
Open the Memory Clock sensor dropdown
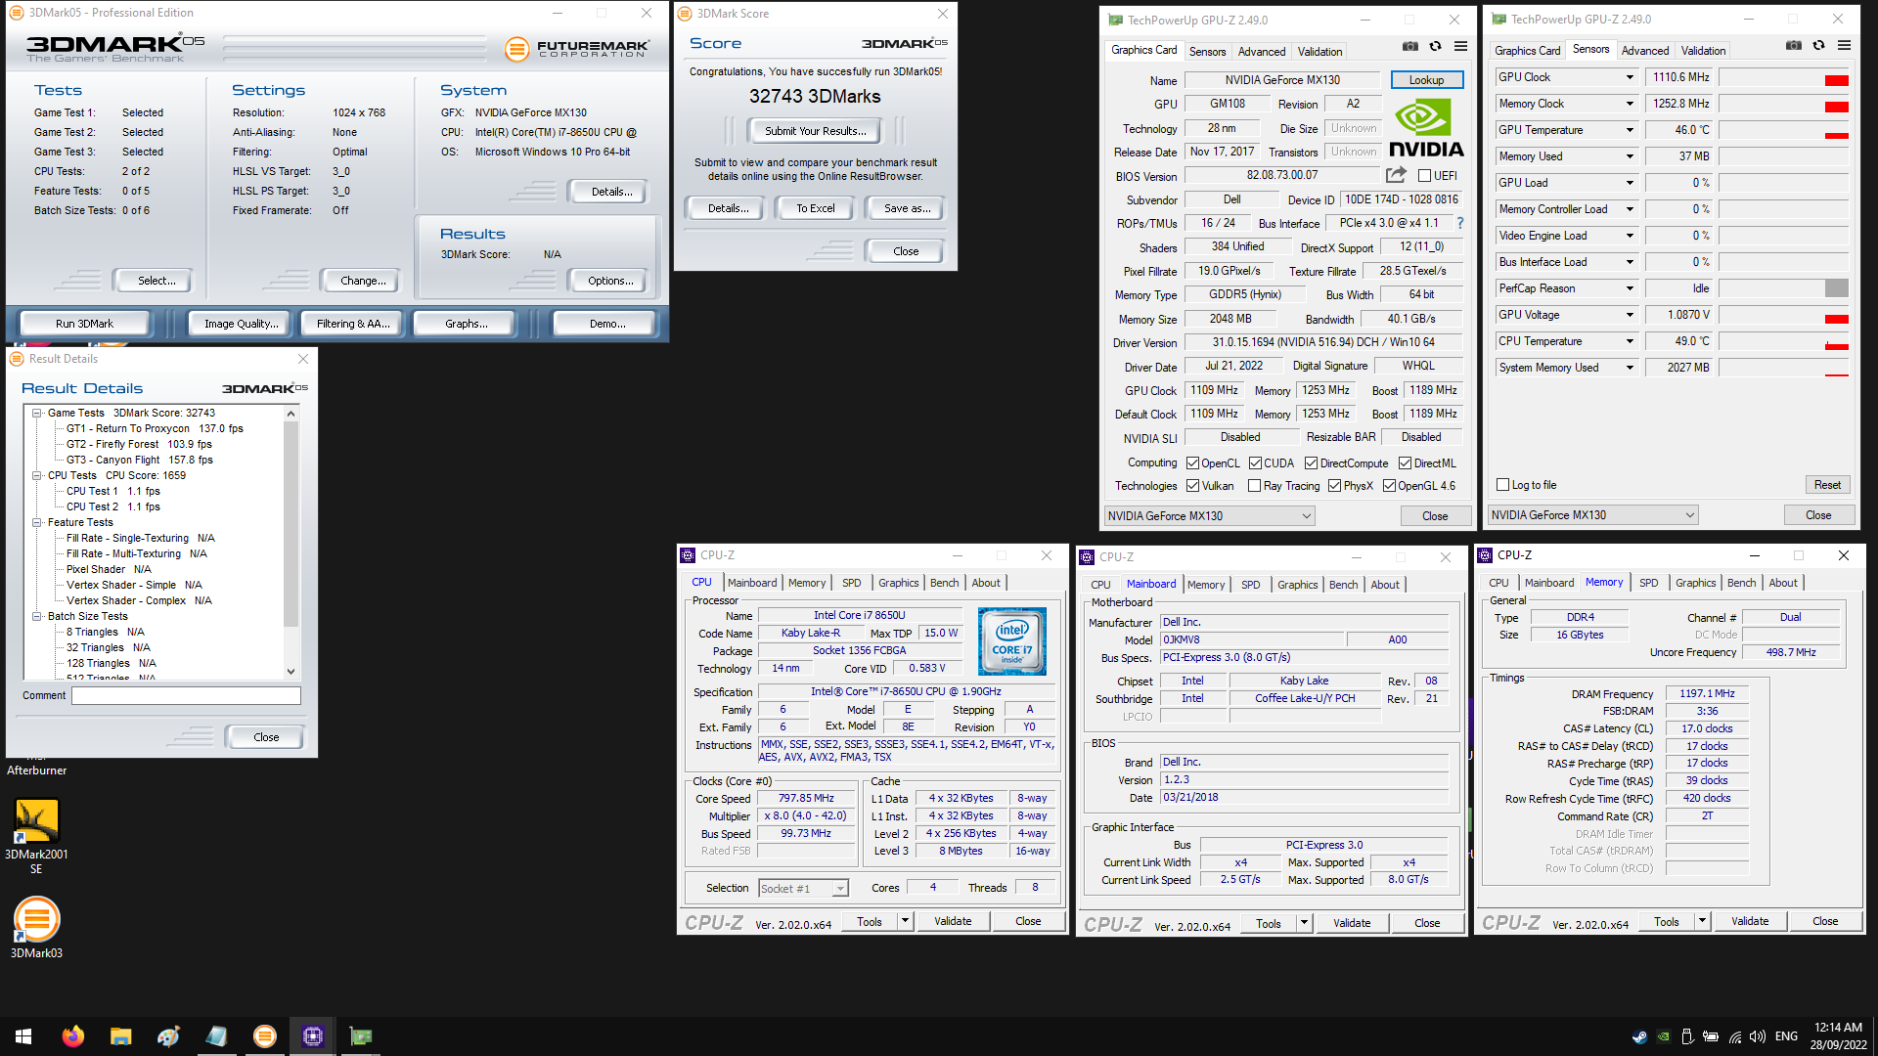[x=1630, y=104]
